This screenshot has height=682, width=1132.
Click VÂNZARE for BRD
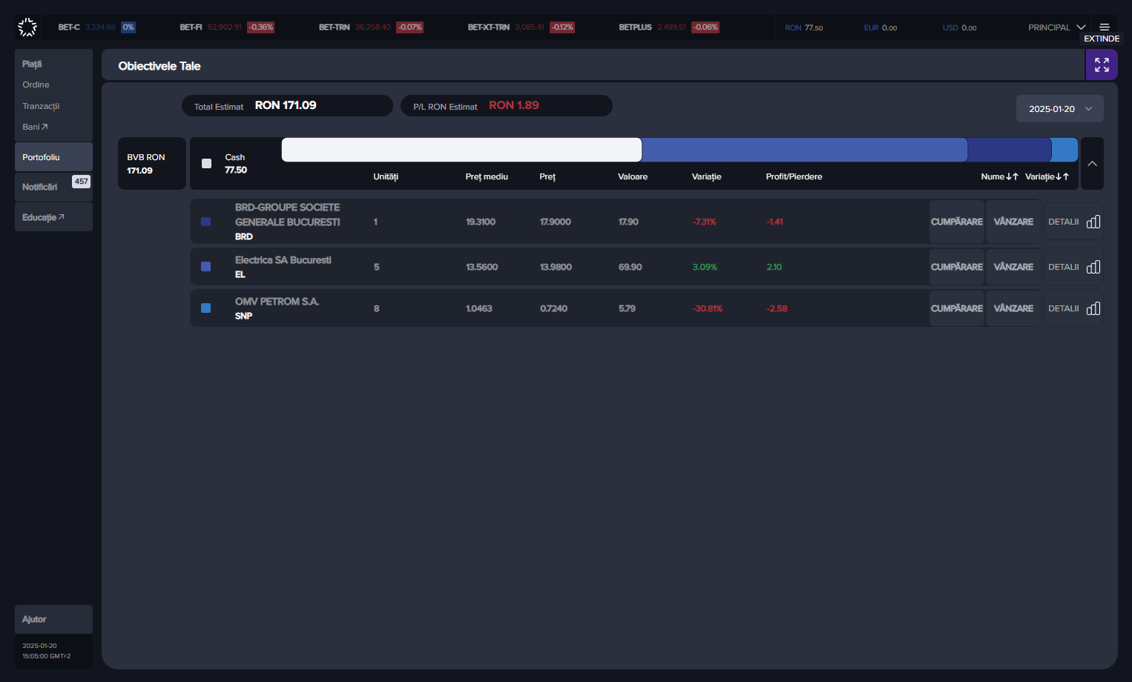pos(1013,222)
